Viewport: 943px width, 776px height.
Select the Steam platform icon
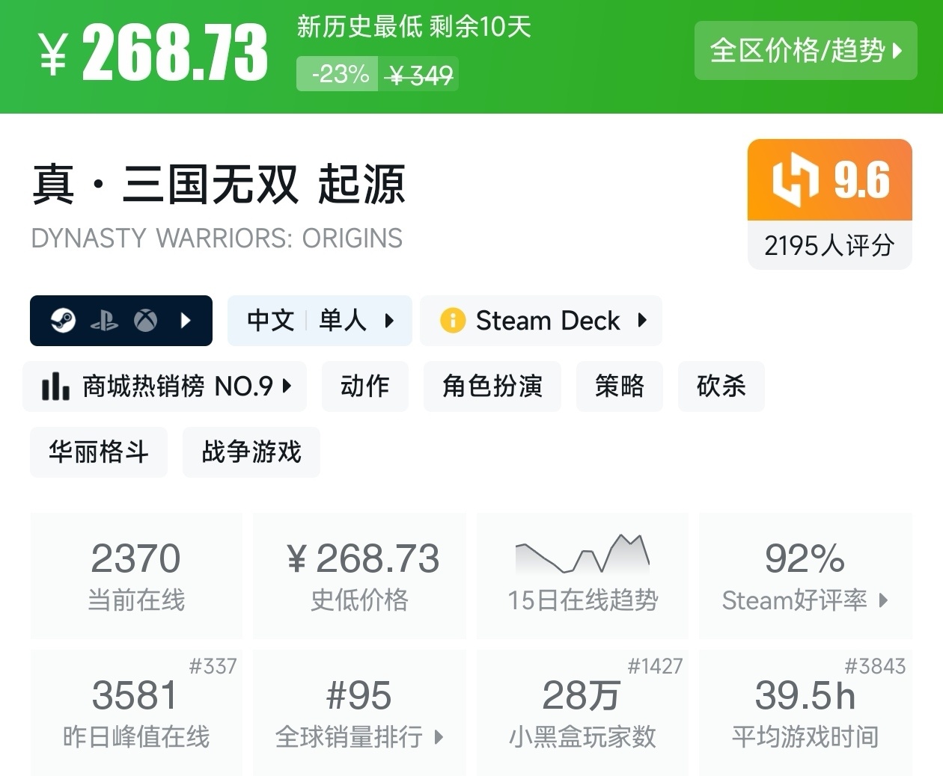coord(63,321)
